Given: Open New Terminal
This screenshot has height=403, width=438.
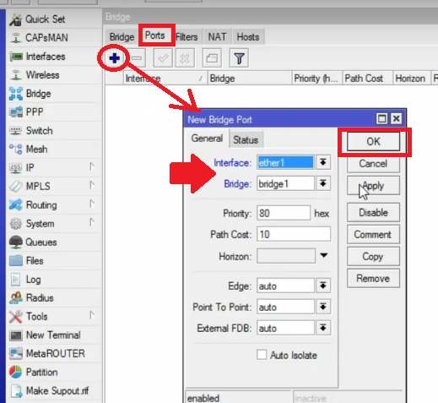Looking at the screenshot, I should (53, 335).
